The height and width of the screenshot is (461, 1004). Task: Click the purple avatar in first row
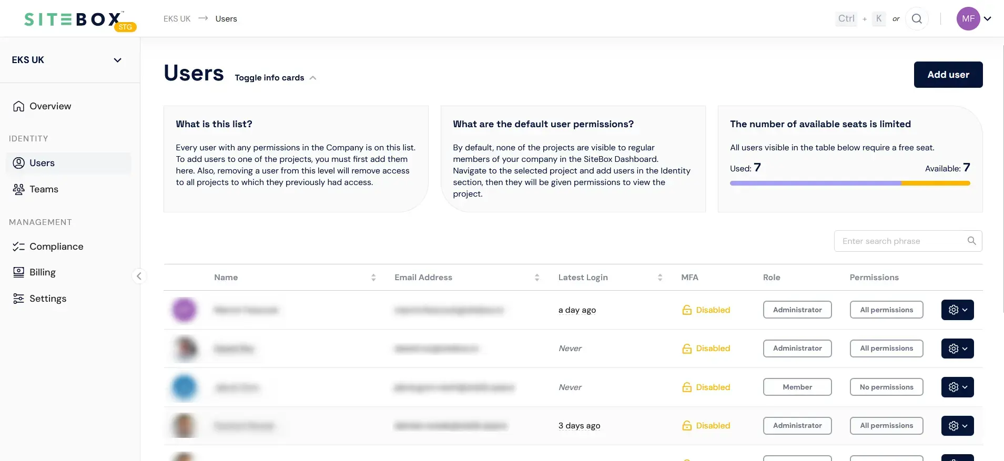tap(184, 310)
